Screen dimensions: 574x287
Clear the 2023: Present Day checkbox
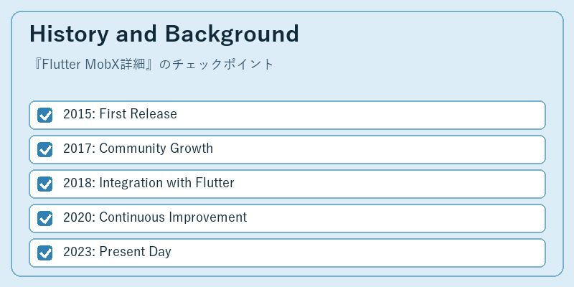point(44,253)
